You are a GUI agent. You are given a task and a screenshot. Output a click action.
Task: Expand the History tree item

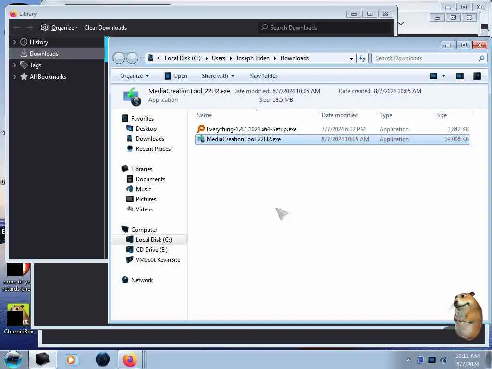14,42
